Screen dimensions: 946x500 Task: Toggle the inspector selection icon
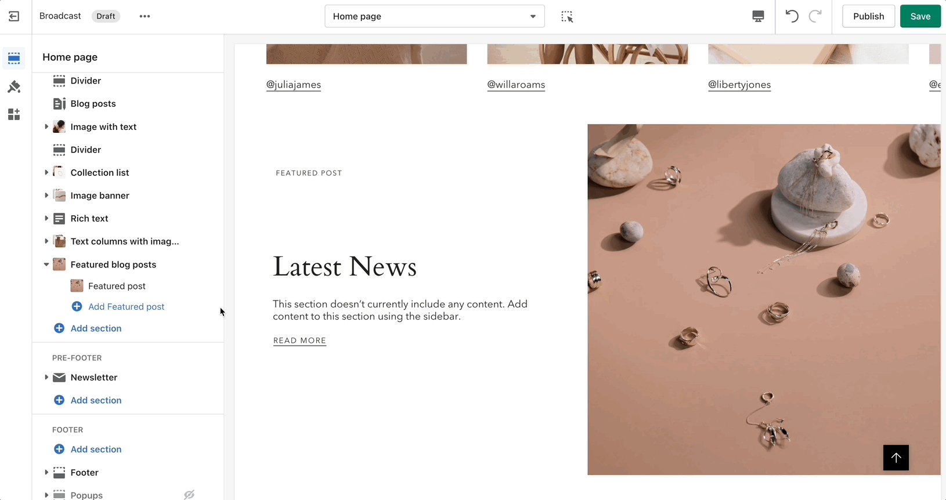567,16
